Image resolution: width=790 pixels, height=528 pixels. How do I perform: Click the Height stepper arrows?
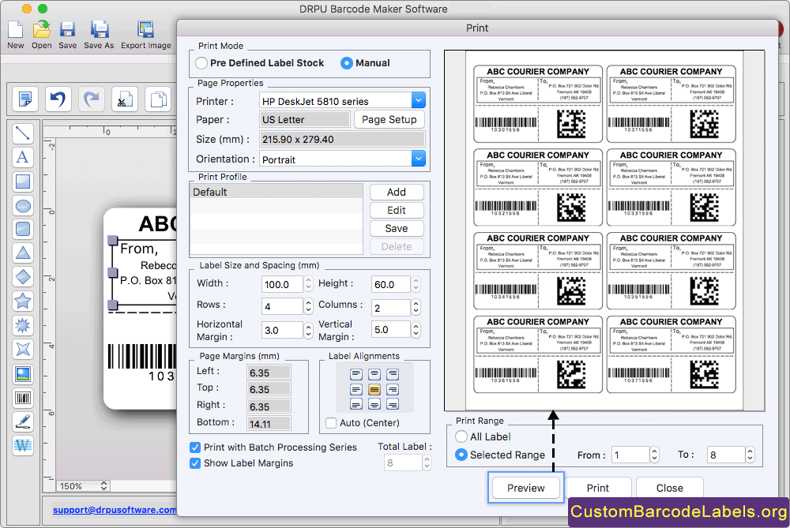click(416, 284)
